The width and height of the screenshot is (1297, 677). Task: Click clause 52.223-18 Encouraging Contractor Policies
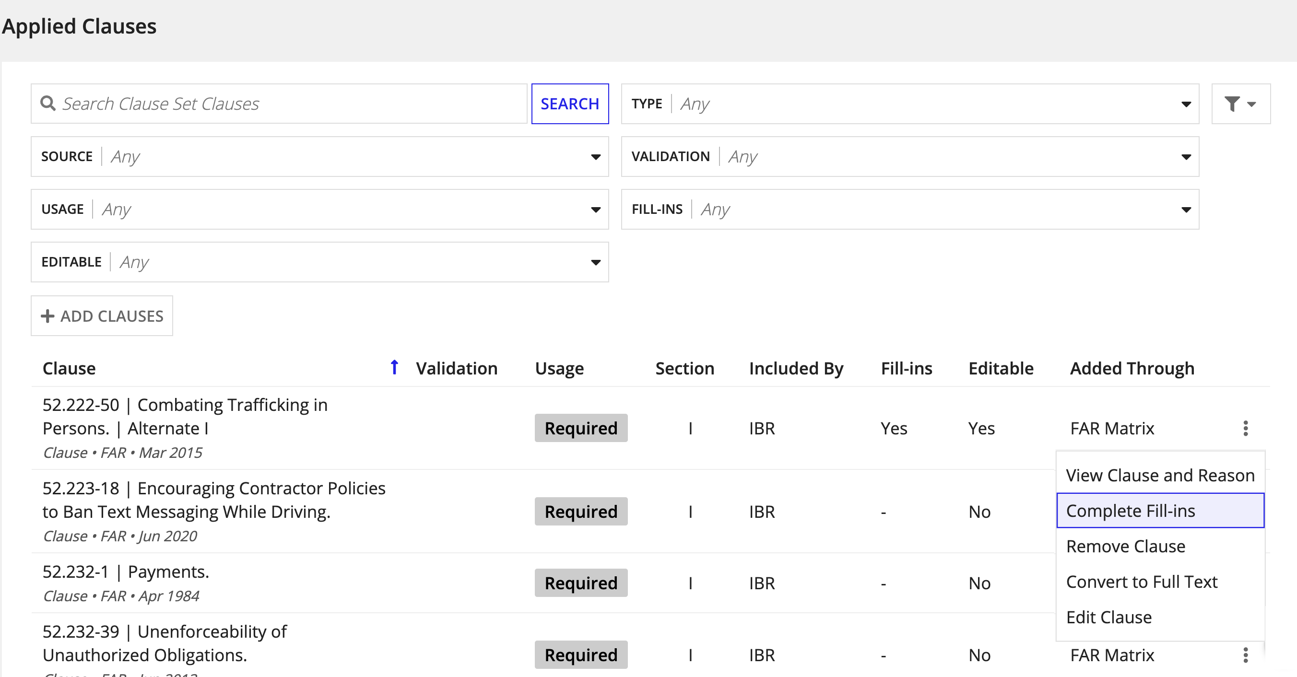coord(214,500)
